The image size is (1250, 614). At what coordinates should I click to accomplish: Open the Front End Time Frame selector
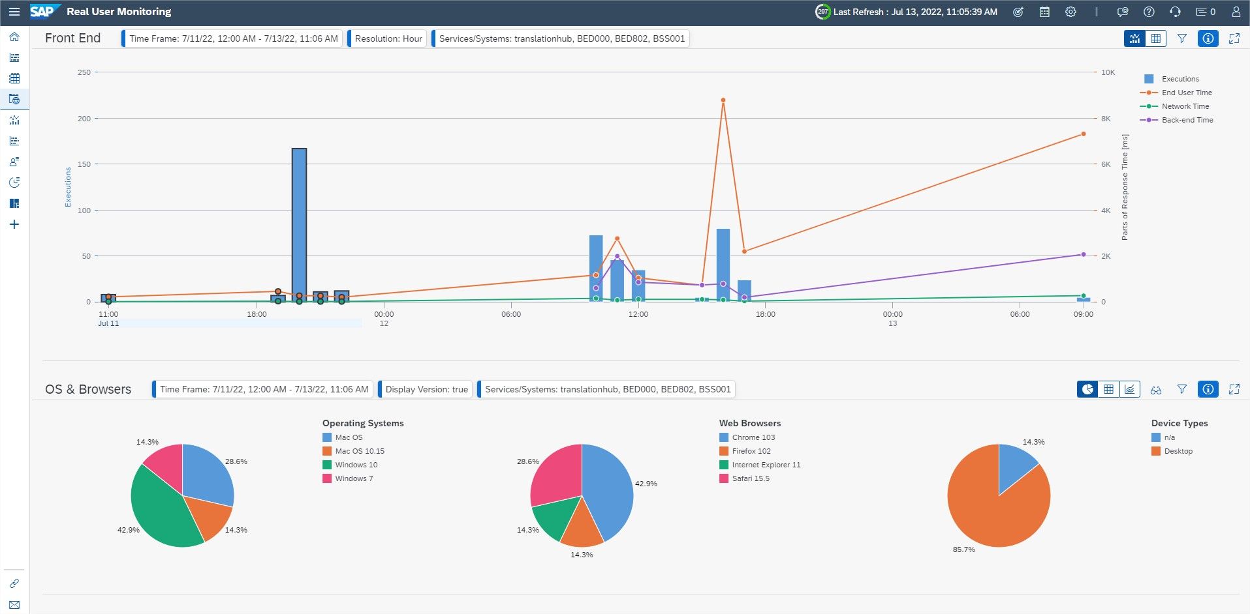[x=232, y=38]
